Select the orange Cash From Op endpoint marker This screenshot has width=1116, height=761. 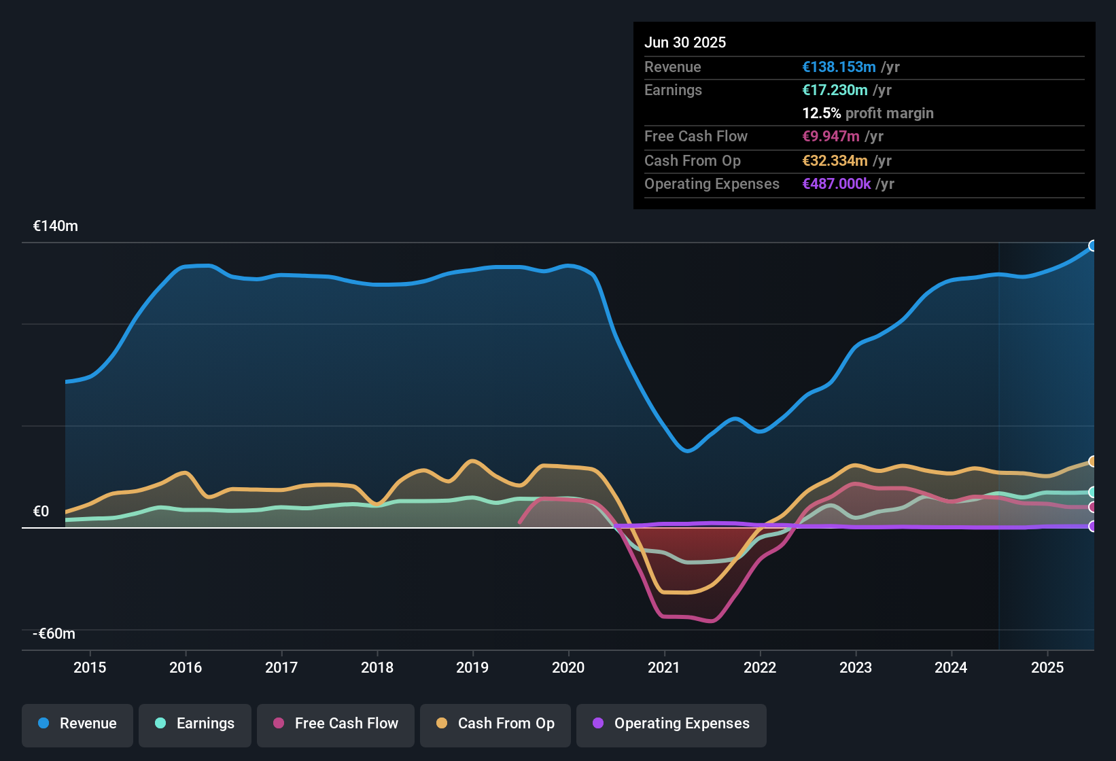(x=1092, y=462)
